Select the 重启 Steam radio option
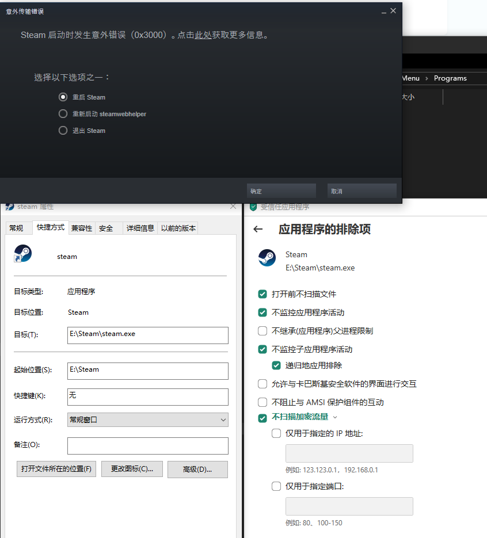The height and width of the screenshot is (538, 487). click(x=63, y=97)
